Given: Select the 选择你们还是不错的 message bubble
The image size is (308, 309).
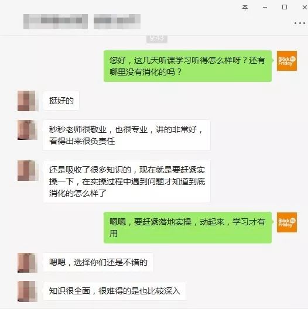Looking at the screenshot, I should coord(98,262).
